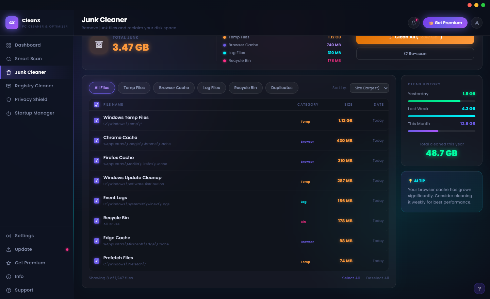Viewport: 490px width, 299px height.
Task: Uncheck Windows Update Cleanup checkbox
Action: pyautogui.click(x=97, y=181)
